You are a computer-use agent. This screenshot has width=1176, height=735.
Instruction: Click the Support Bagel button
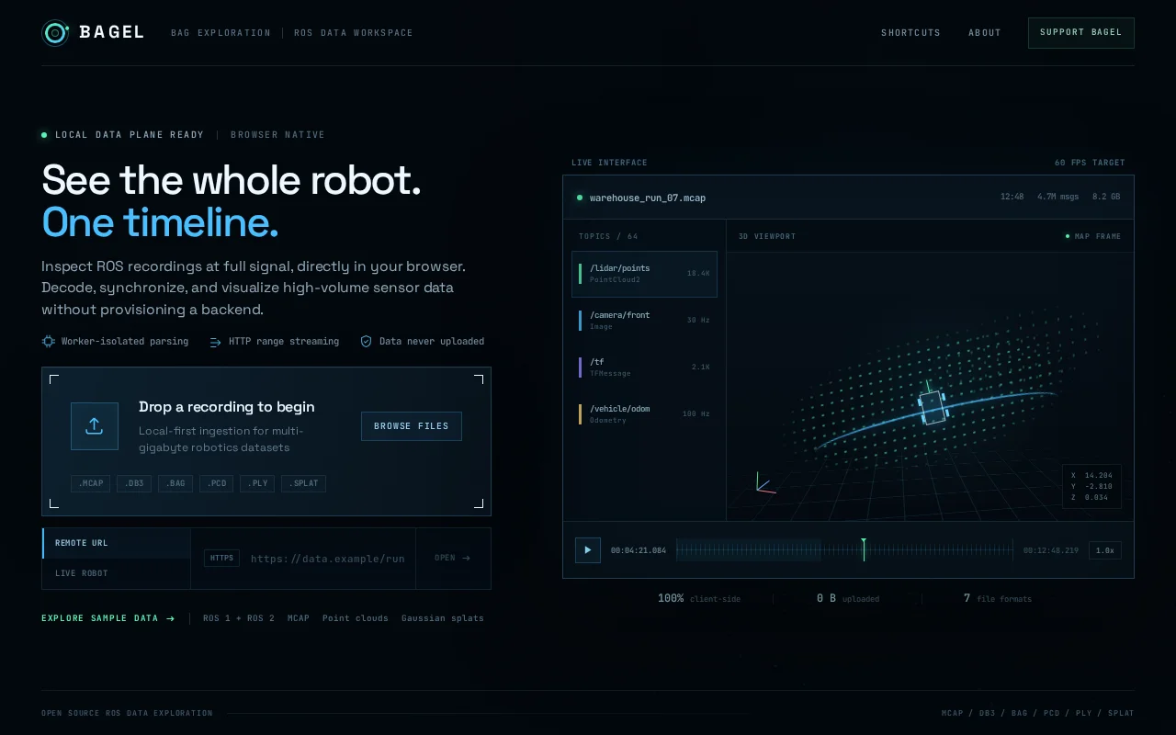click(x=1080, y=33)
